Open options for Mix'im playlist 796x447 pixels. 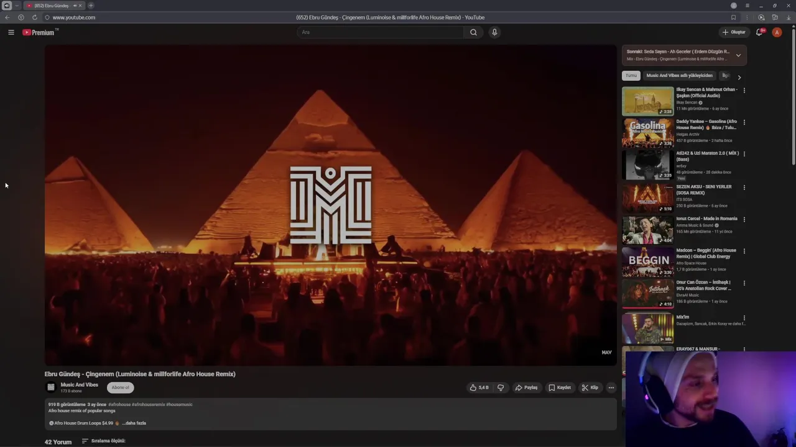pyautogui.click(x=744, y=318)
